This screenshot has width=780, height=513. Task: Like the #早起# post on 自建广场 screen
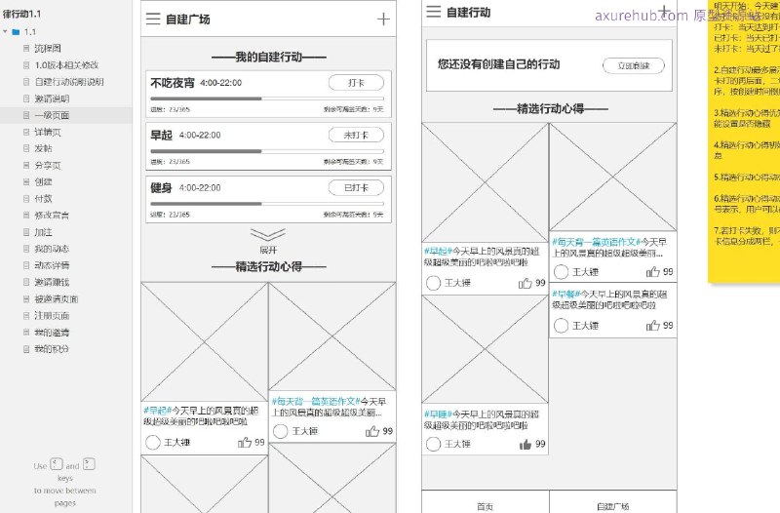[x=245, y=442]
